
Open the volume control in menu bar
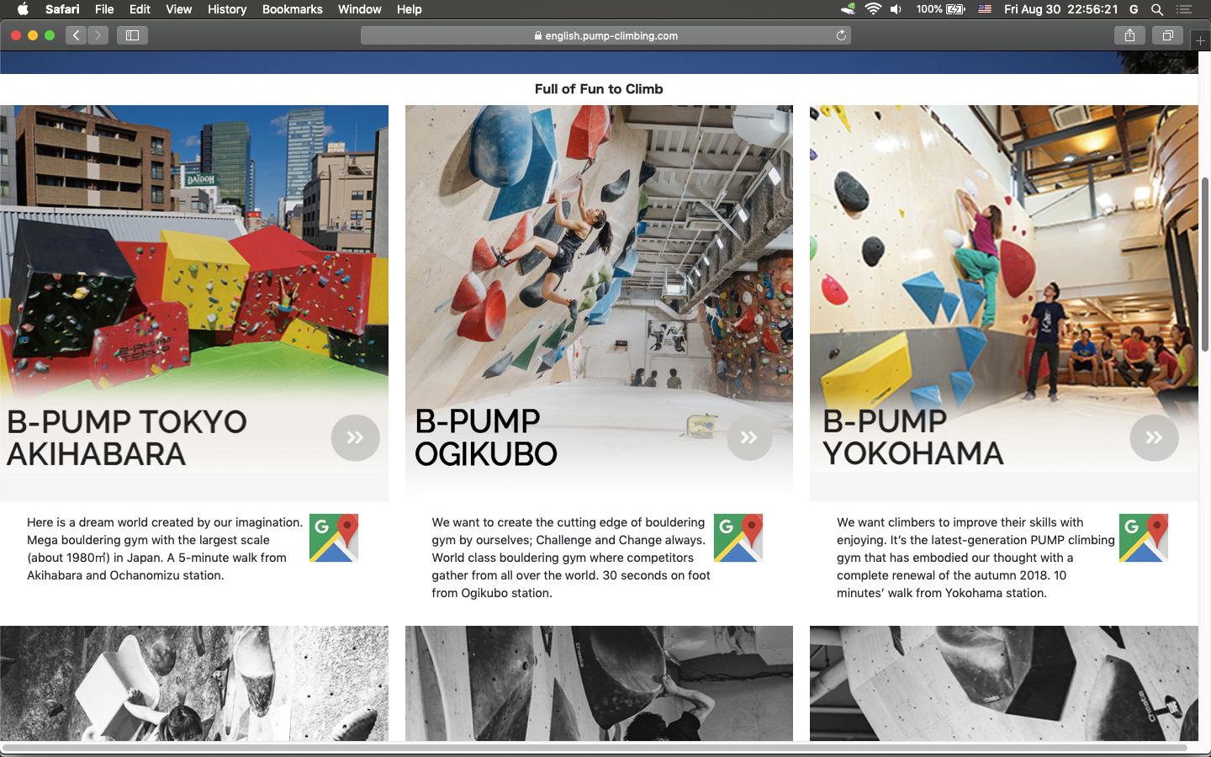coord(896,9)
